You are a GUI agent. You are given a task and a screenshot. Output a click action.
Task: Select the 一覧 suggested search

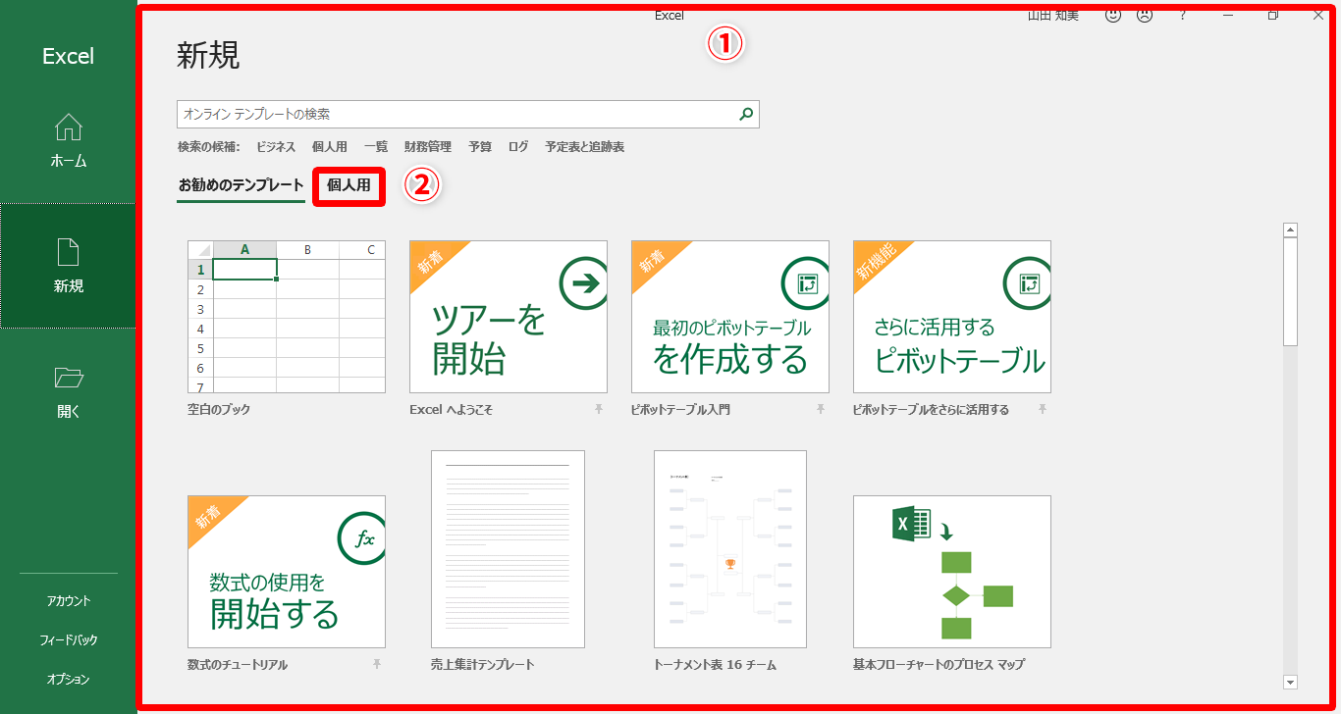(376, 147)
